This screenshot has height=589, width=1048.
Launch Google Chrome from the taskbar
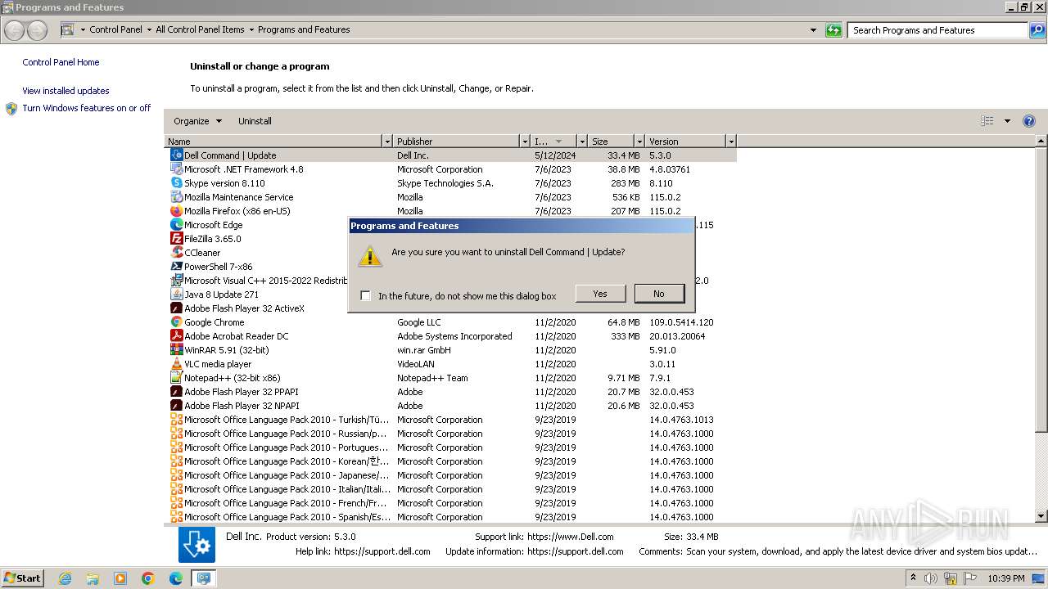click(x=148, y=578)
